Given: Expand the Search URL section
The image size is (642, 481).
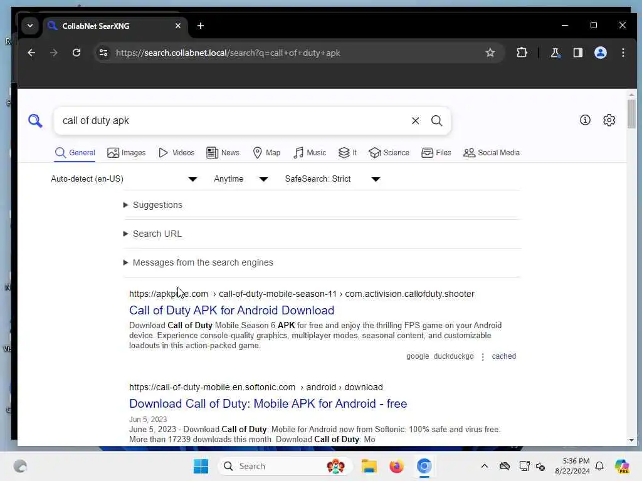Looking at the screenshot, I should pyautogui.click(x=153, y=234).
